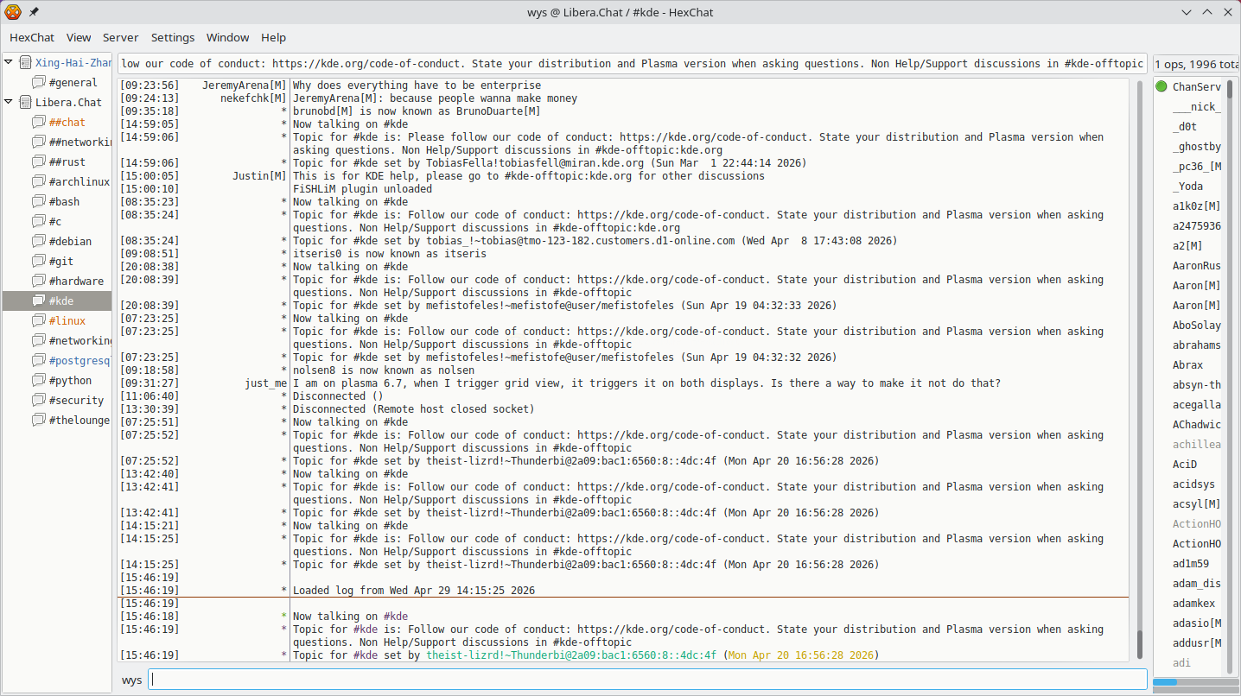Image resolution: width=1241 pixels, height=696 pixels.
Task: Click the blue lag meter bar under the user list
Action: coord(1165,682)
